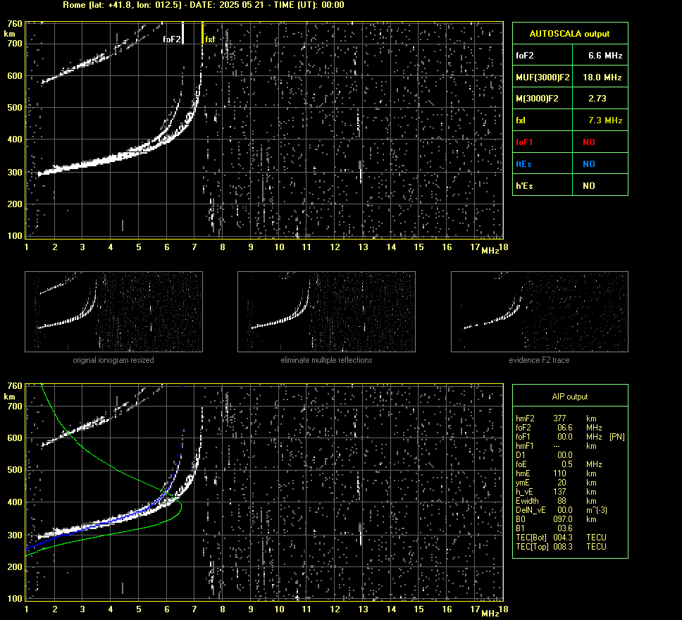Click the blue 'NO' ftEs value

(588, 163)
